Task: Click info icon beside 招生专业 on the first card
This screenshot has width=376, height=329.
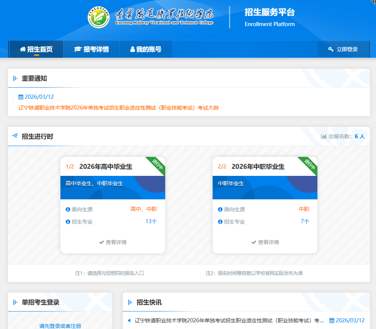Action: pyautogui.click(x=68, y=222)
